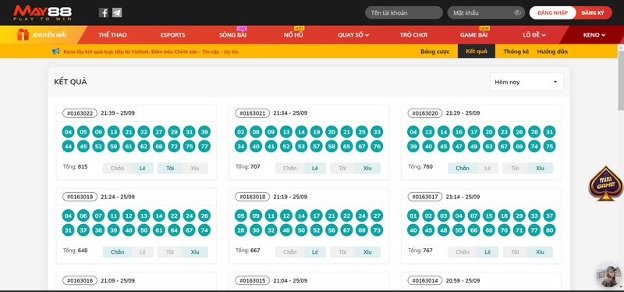This screenshot has height=292, width=624.
Task: Click the Đăng Ký button
Action: [593, 12]
